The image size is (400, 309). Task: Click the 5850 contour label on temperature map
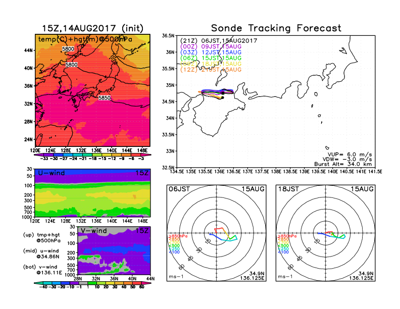[105, 97]
